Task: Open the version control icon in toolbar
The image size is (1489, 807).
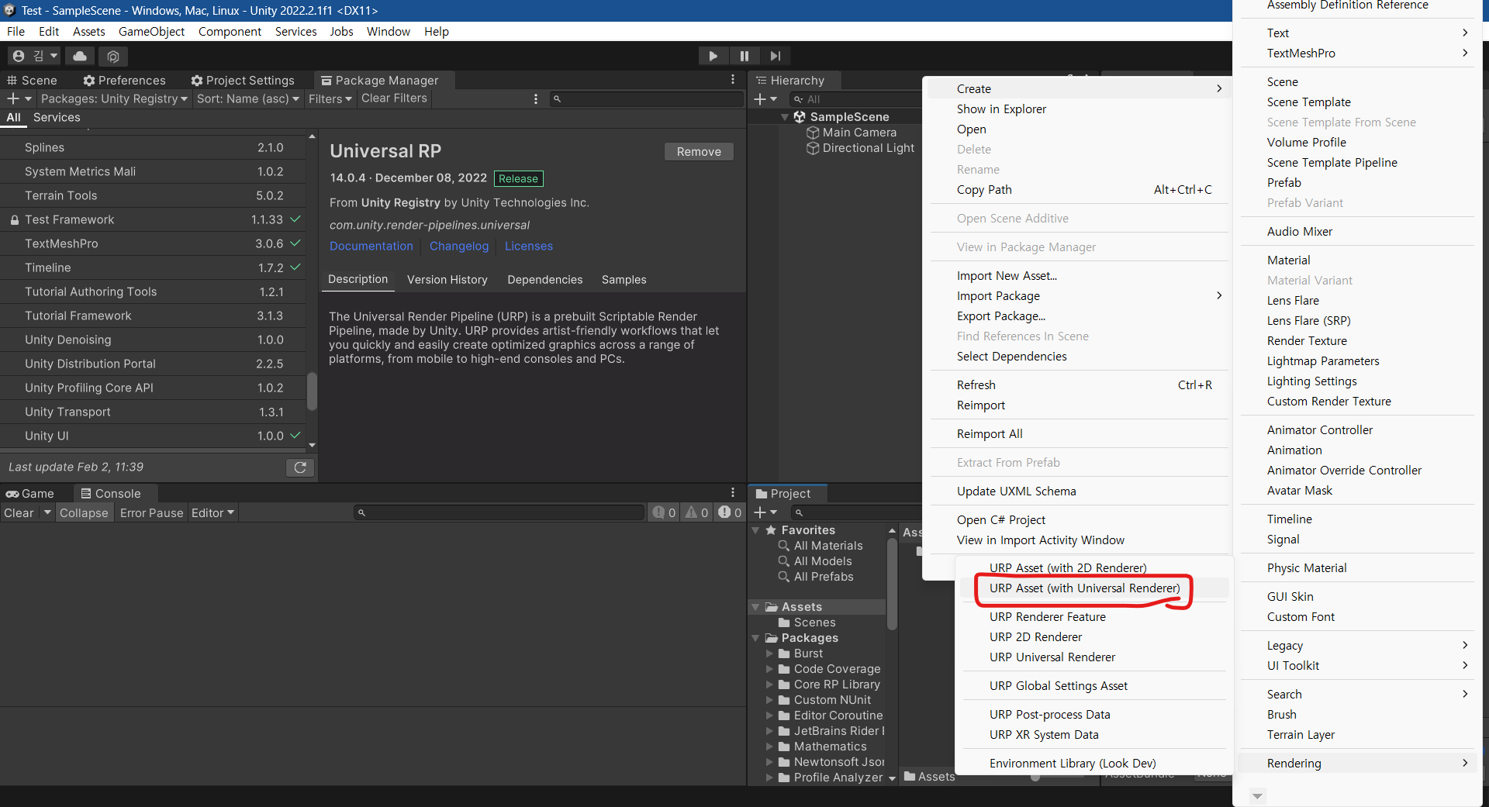Action: click(113, 56)
